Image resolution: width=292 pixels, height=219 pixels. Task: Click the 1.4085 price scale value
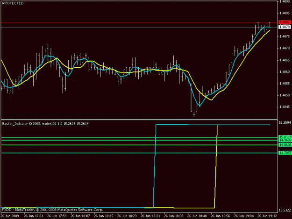coord(285,13)
